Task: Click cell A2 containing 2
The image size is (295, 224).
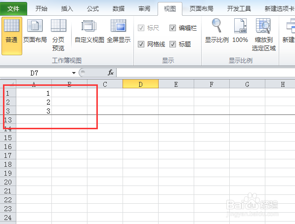Action: (34, 102)
